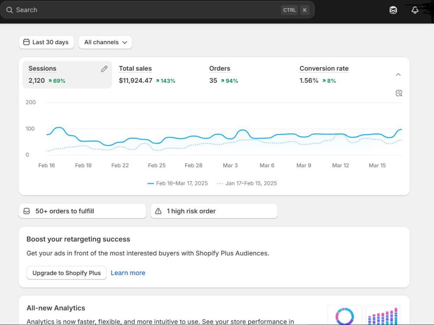The width and height of the screenshot is (434, 325).
Task: Toggle the Jan 17–Feb 15, 2025 legend series
Action: 247,183
